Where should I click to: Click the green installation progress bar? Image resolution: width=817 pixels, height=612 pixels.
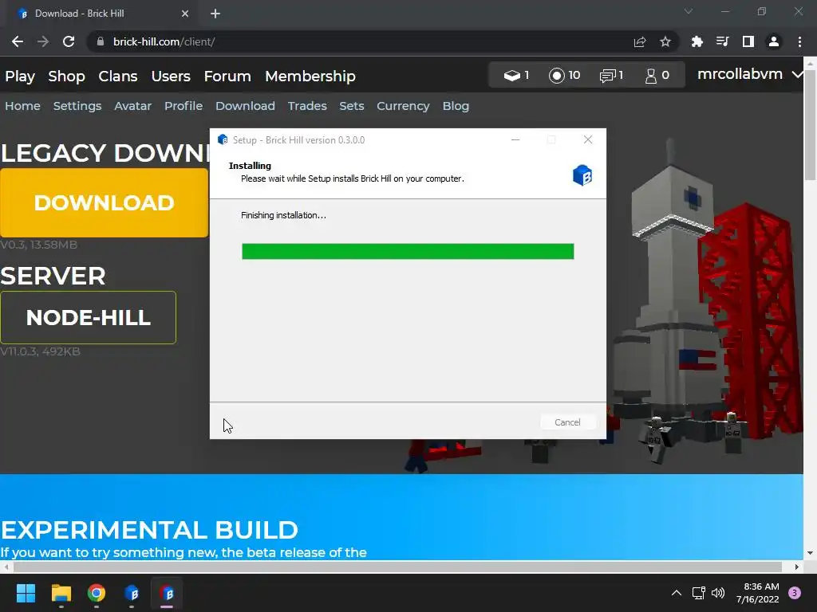(408, 251)
